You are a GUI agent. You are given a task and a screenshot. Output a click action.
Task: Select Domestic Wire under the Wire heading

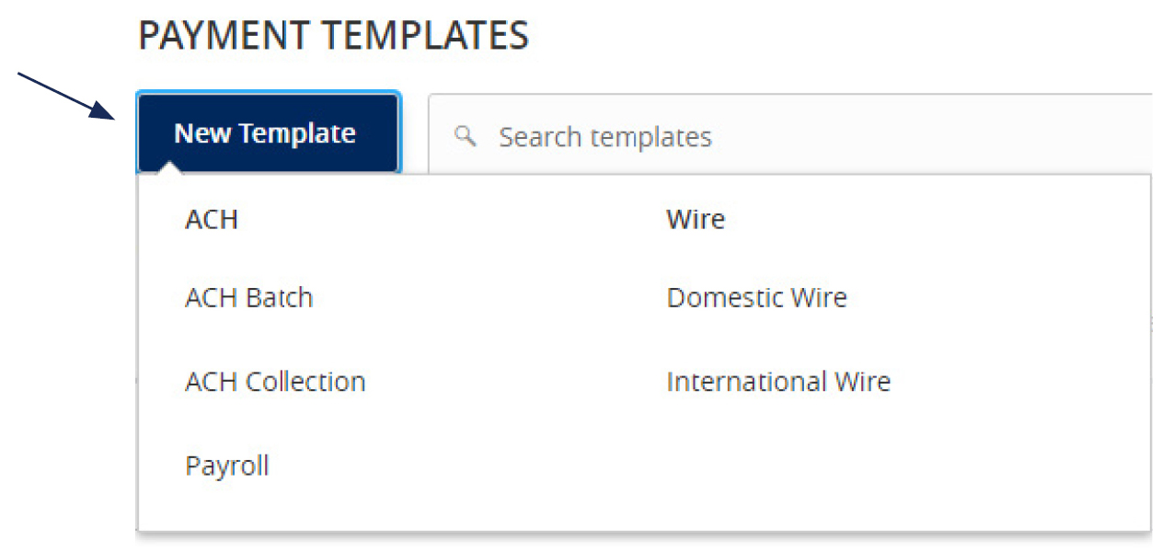(756, 296)
